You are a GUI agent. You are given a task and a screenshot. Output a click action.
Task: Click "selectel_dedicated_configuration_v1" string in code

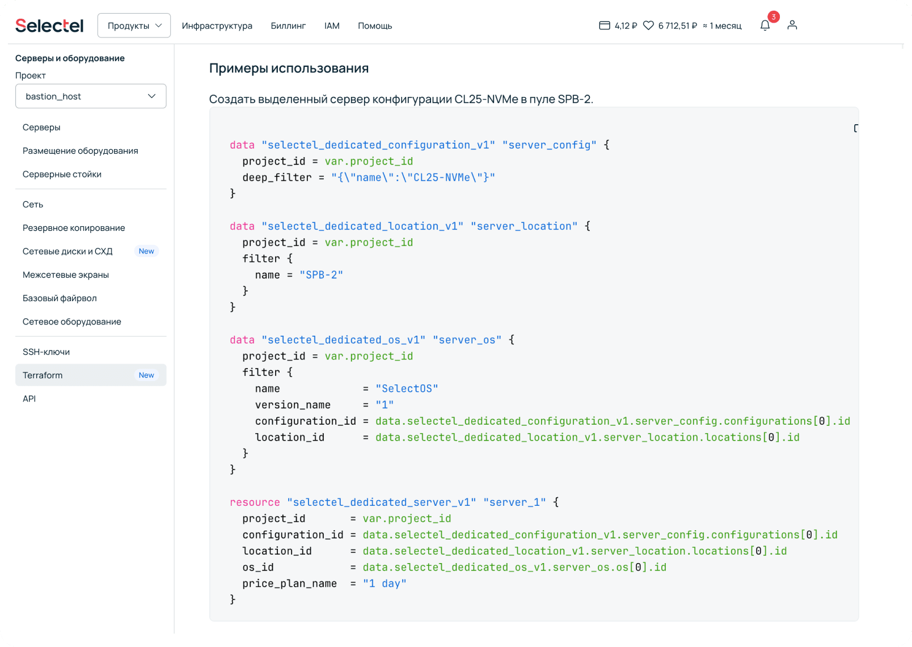coord(378,145)
